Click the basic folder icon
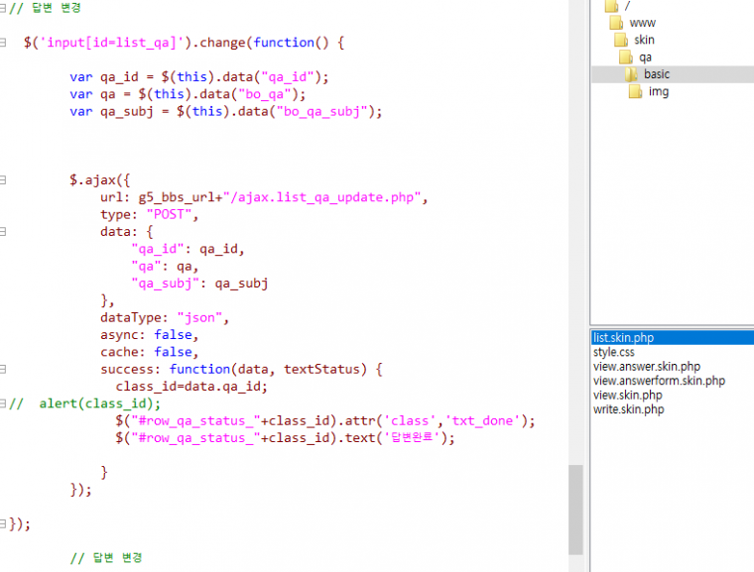The height and width of the screenshot is (572, 754). pos(632,74)
